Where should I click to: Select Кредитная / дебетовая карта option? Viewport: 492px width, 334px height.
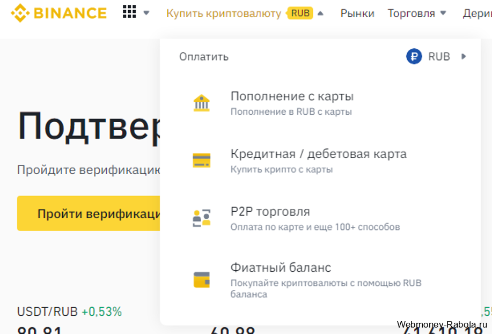click(x=319, y=154)
